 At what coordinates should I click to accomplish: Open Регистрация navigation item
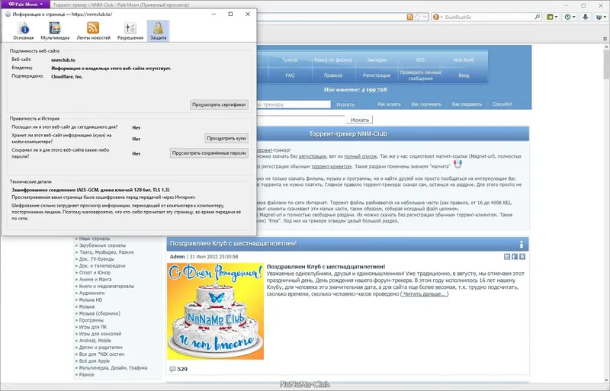point(377,75)
